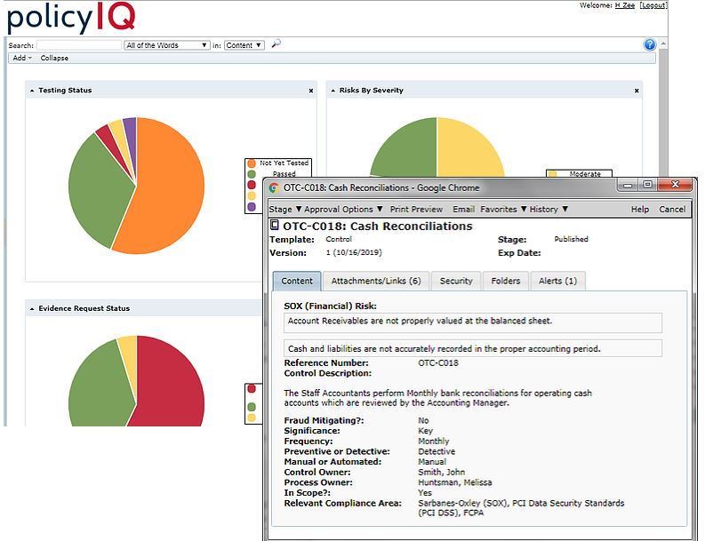
Task: Click Collapse in the dashboard toolbar
Action: click(x=54, y=58)
